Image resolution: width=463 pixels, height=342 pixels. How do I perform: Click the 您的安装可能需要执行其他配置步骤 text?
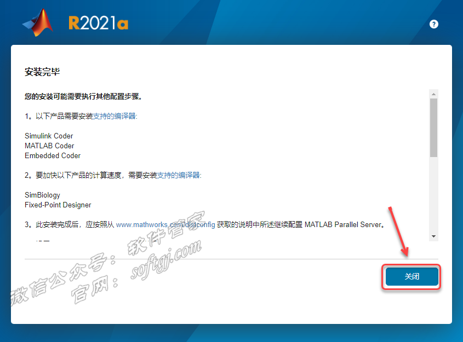pyautogui.click(x=83, y=96)
